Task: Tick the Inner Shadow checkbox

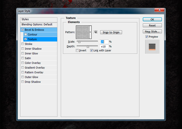Action: click(x=22, y=48)
